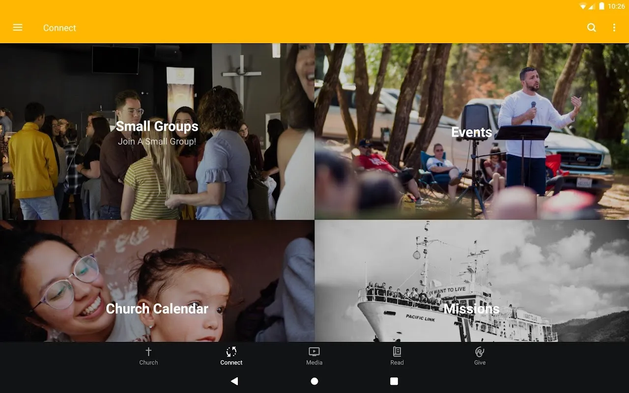Tap the Android recents square button

click(394, 381)
